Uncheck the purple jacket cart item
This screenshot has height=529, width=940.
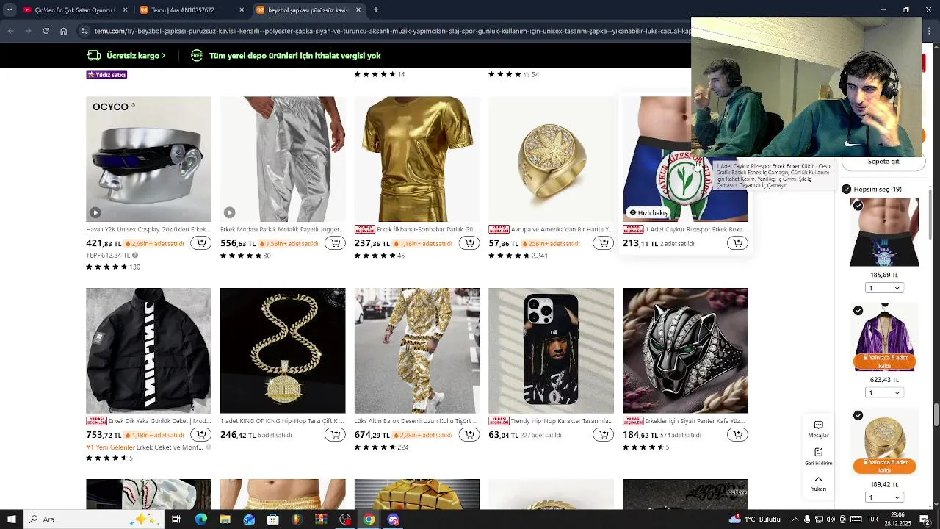pos(858,311)
